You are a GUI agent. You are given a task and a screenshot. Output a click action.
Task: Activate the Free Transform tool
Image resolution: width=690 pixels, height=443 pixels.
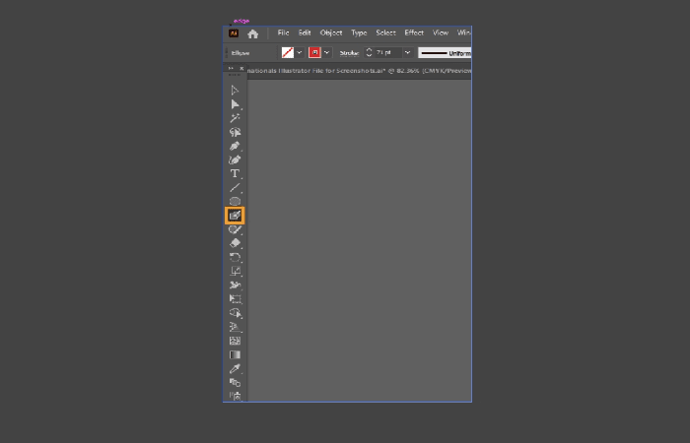(235, 299)
